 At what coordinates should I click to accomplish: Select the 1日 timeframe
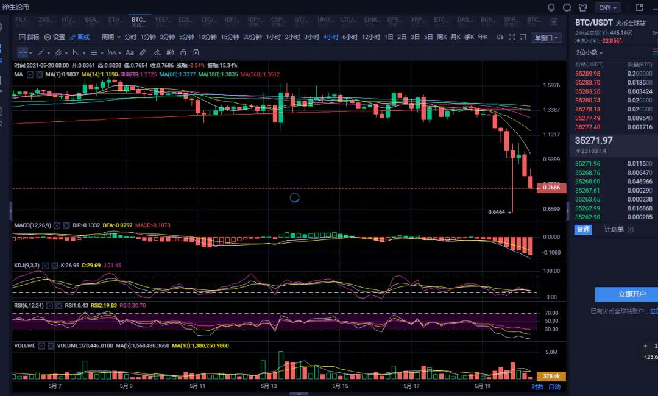pyautogui.click(x=389, y=37)
